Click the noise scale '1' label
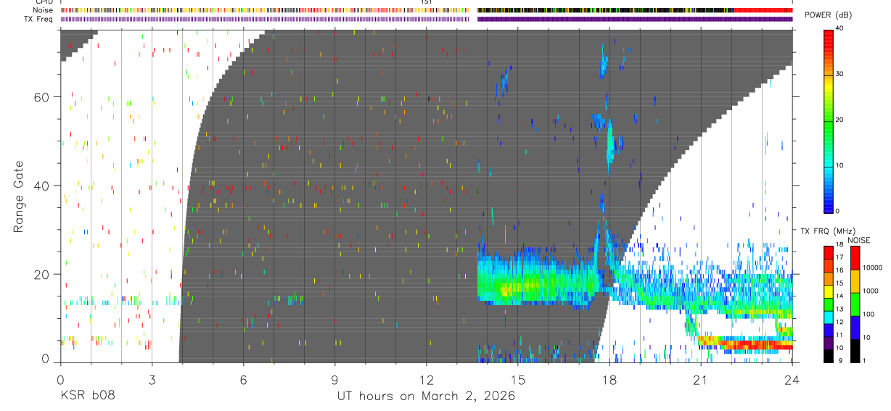This screenshot has width=891, height=411. point(865,361)
